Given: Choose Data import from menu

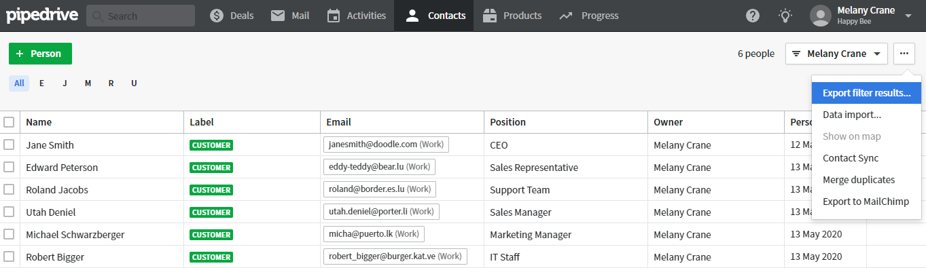Looking at the screenshot, I should [866, 115].
